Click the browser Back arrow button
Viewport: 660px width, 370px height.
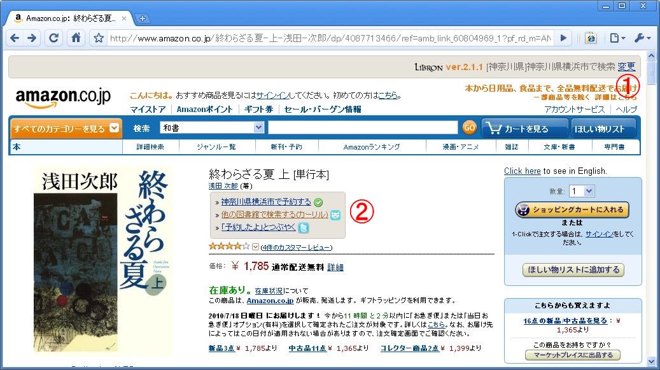tap(14, 38)
